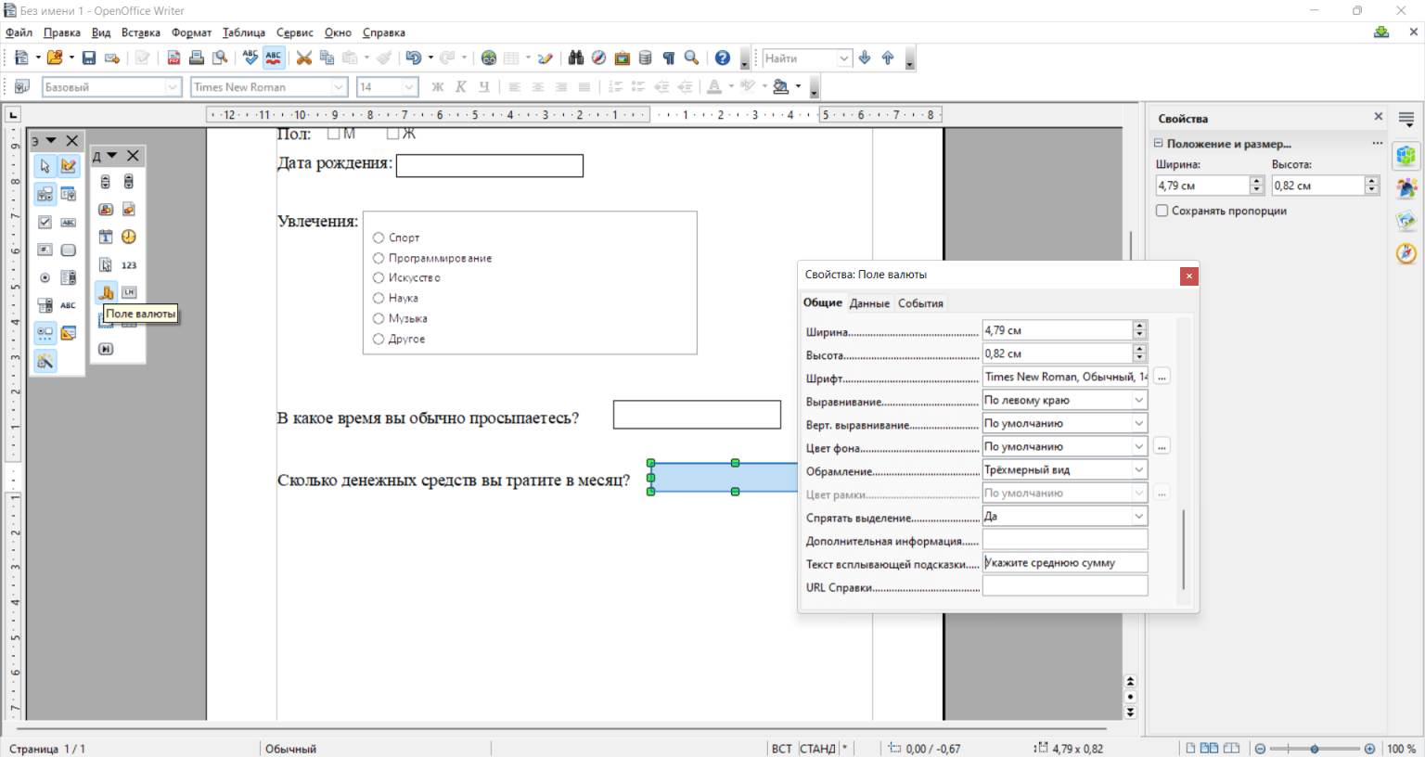Image resolution: width=1425 pixels, height=757 pixels.
Task: Tick the Ж gender checkbox
Action: (392, 134)
